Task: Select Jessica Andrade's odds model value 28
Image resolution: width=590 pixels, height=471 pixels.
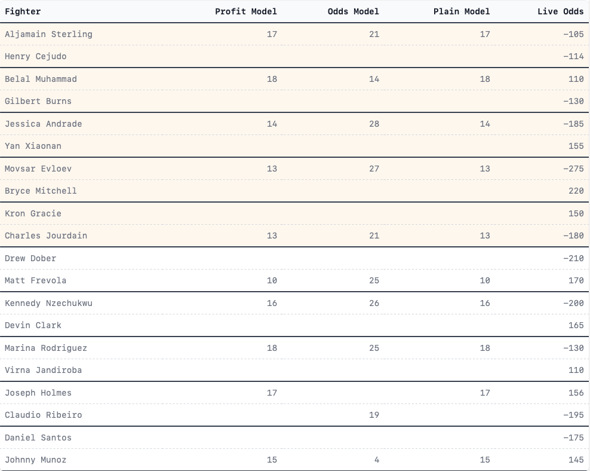Action: (374, 124)
